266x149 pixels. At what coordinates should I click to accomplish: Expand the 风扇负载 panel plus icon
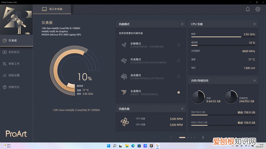click(182, 109)
